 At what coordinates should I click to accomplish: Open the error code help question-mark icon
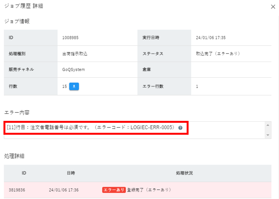tap(180, 128)
